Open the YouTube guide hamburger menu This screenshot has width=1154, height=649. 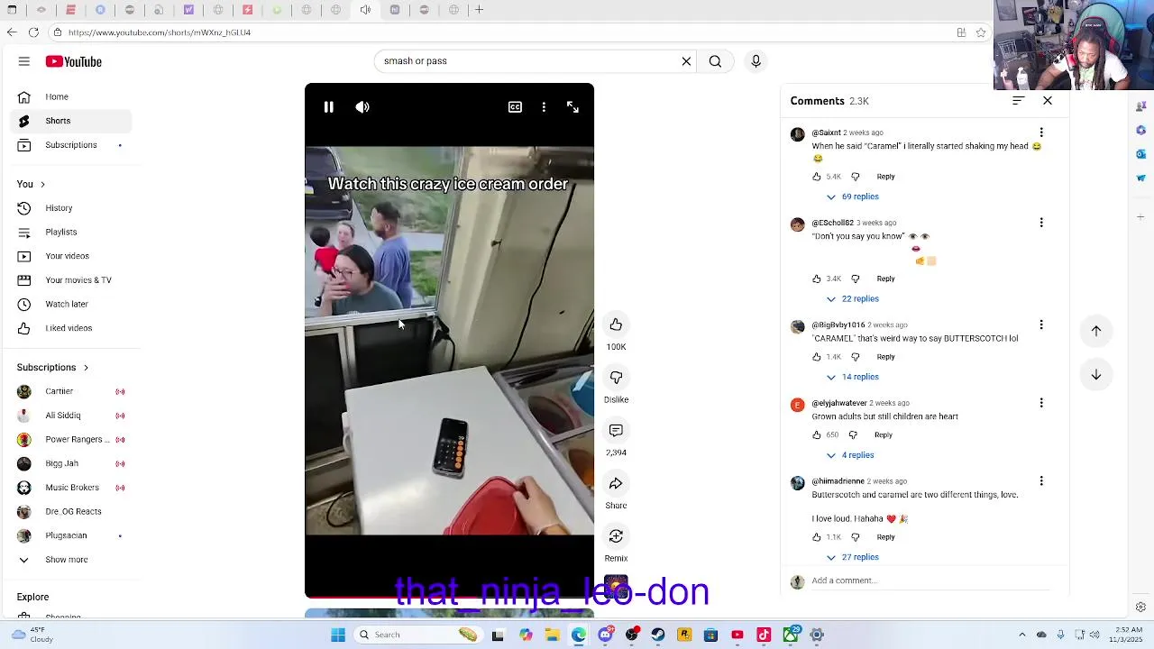tap(24, 61)
